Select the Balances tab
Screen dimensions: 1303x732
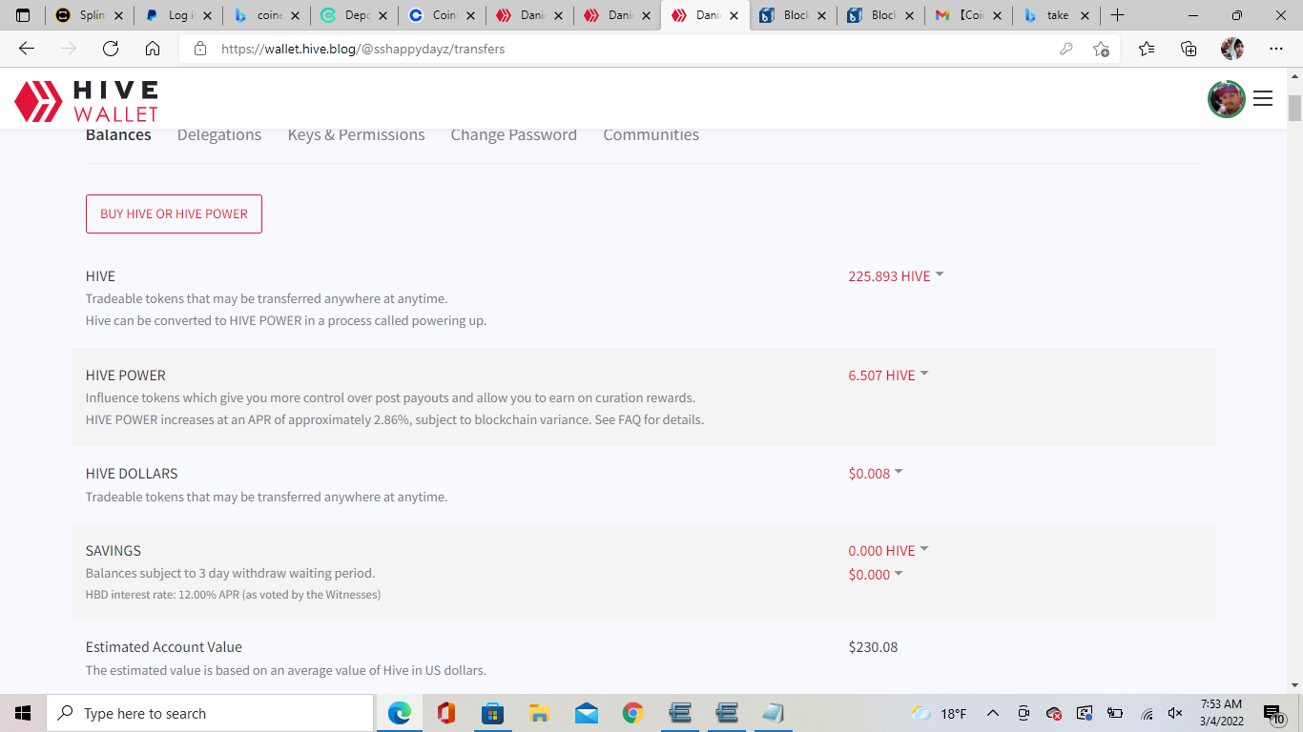click(118, 135)
